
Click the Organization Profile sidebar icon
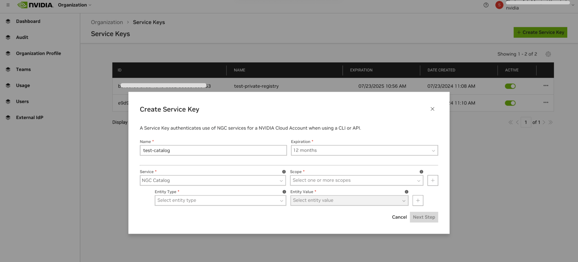point(8,53)
